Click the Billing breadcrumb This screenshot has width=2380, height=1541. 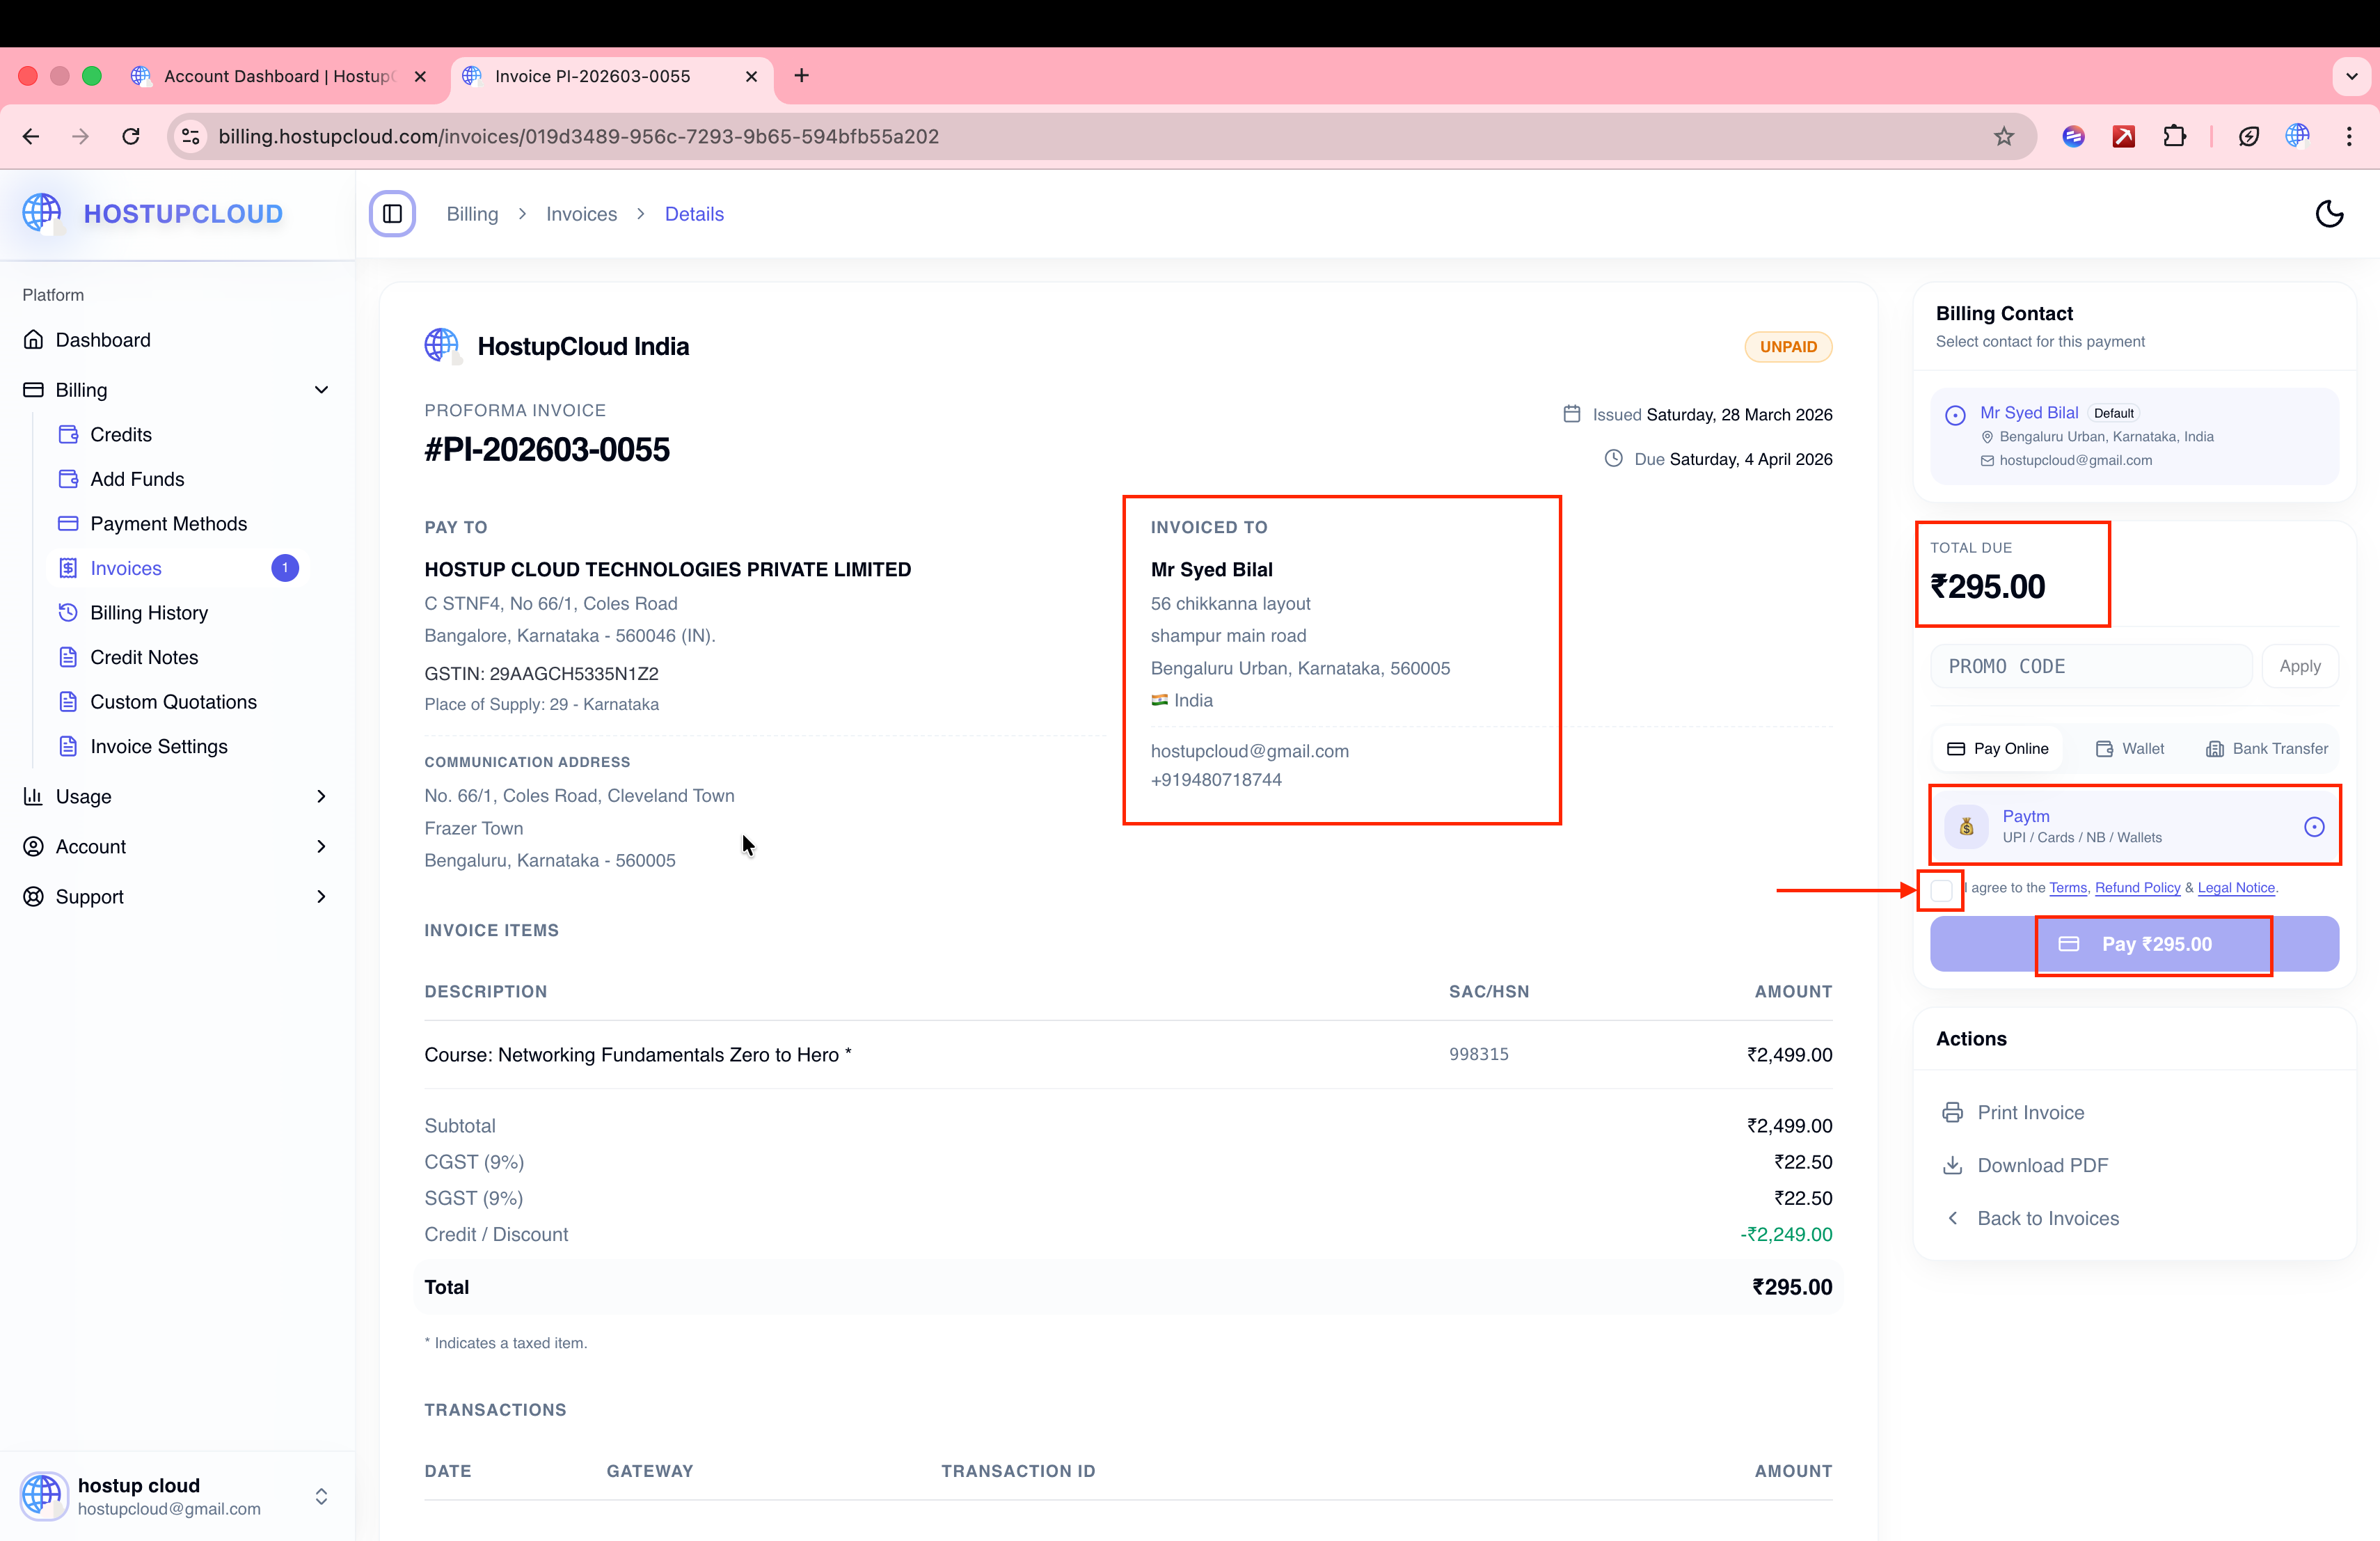pos(472,214)
